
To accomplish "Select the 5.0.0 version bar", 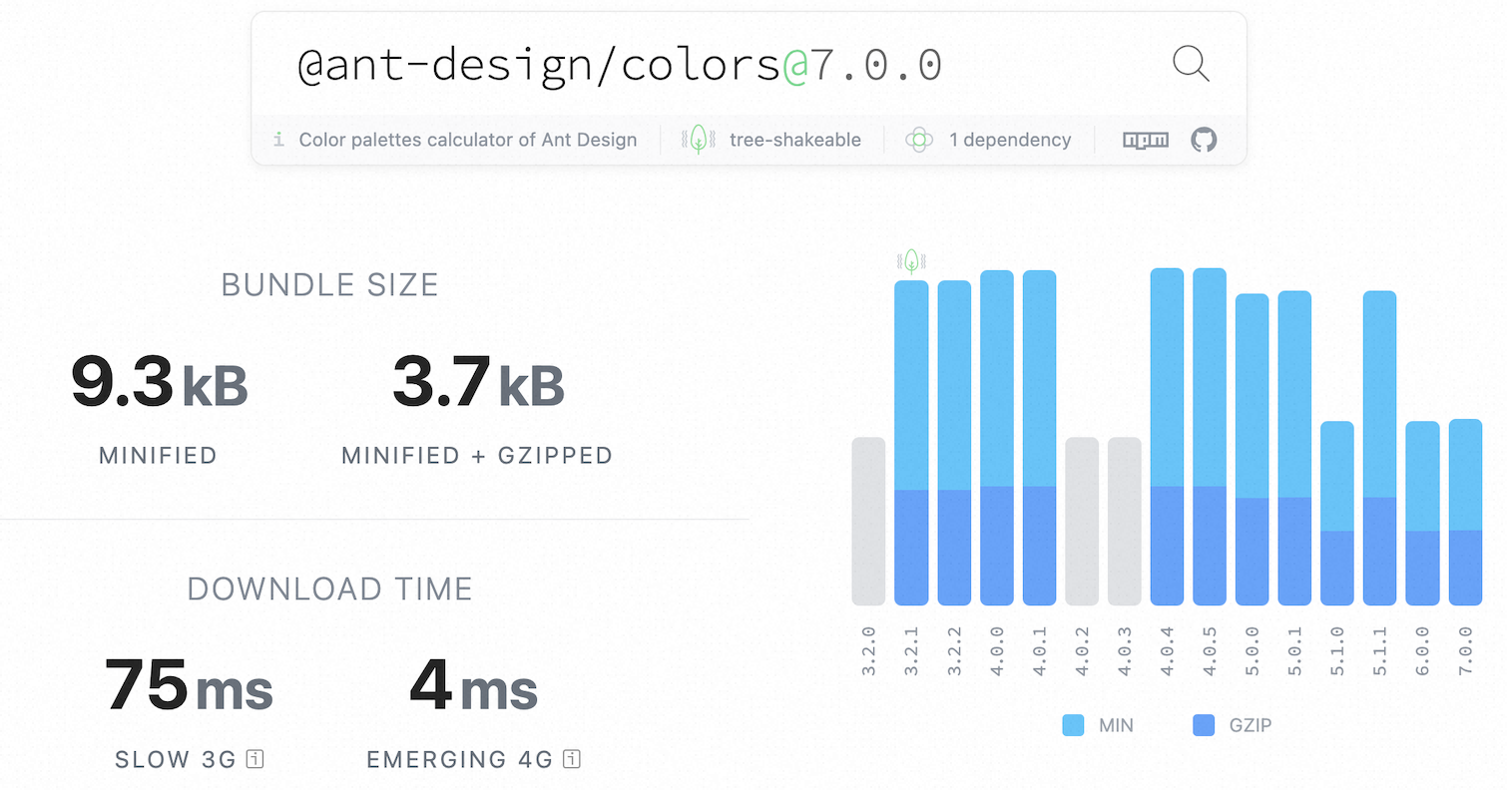I will pos(1253,449).
